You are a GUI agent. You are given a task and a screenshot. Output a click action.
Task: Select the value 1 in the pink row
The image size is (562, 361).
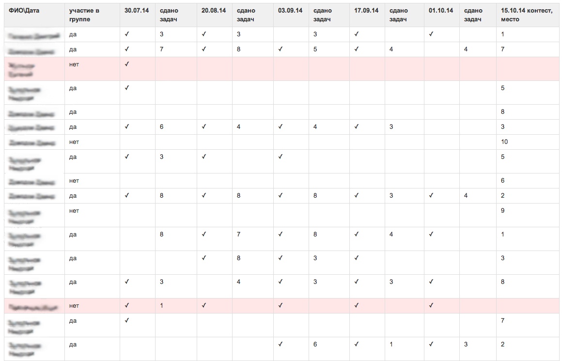[161, 306]
